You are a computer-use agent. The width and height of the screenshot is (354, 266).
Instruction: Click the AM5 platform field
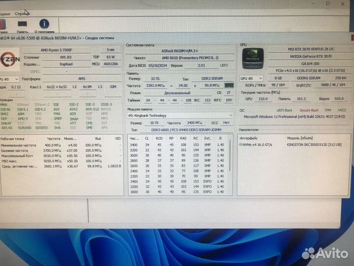[82, 79]
